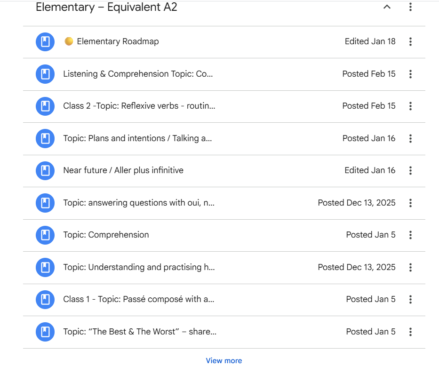Click the icon next to Class 2 Reflexive verbs
439x366 pixels.
45,106
